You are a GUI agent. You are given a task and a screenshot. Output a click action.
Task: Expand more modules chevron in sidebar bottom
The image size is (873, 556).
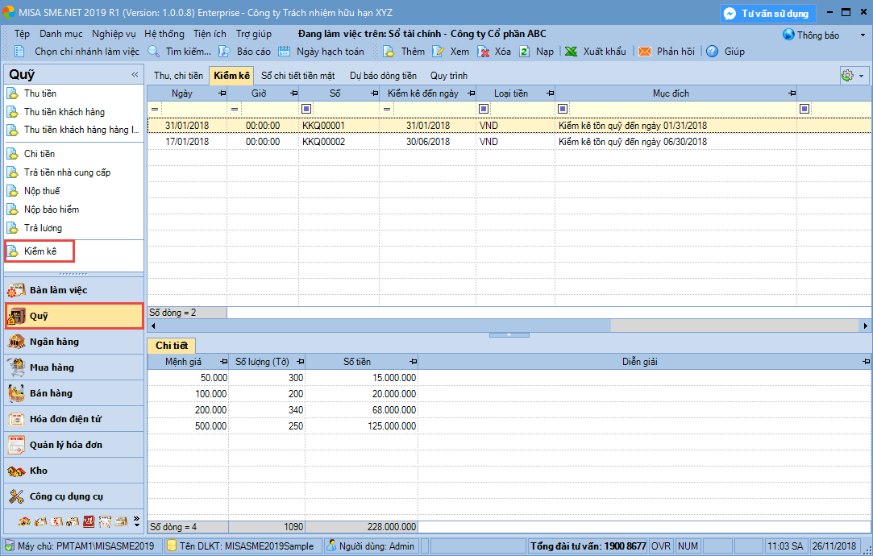[x=136, y=521]
